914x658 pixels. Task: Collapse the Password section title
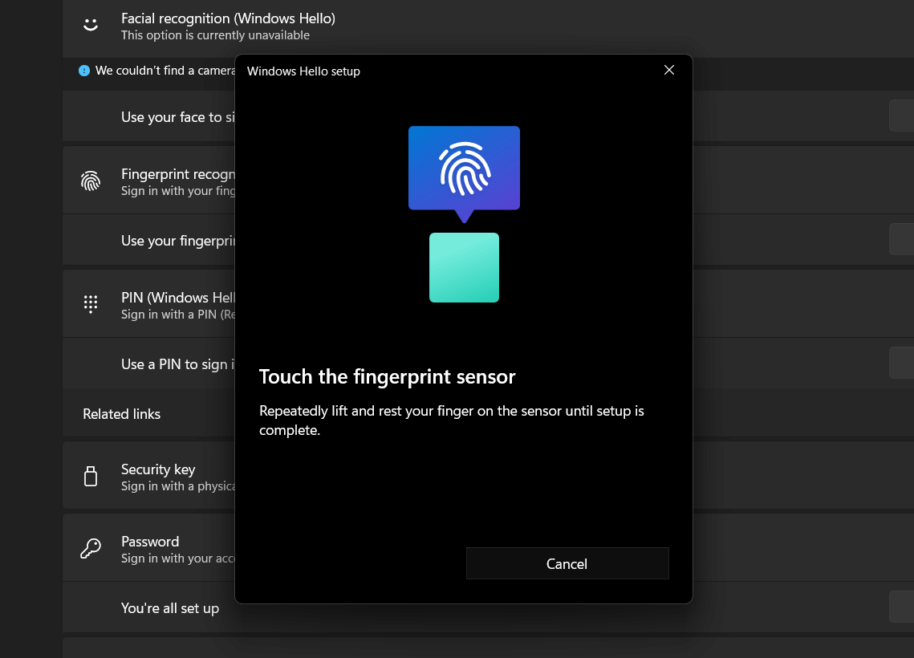(x=150, y=542)
